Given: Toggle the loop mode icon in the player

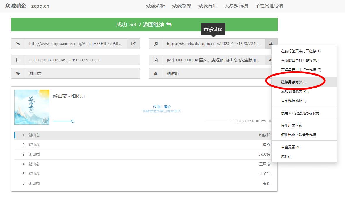Looking at the screenshot, I should (264, 121).
